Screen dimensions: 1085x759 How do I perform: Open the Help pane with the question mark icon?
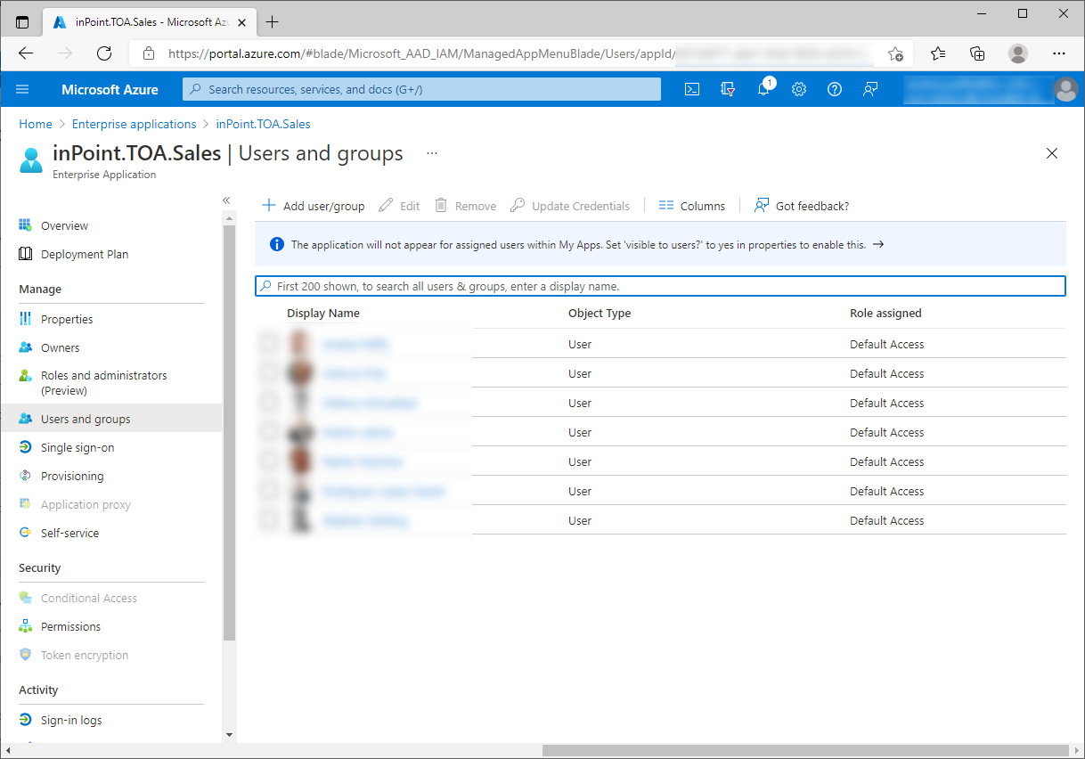[834, 89]
